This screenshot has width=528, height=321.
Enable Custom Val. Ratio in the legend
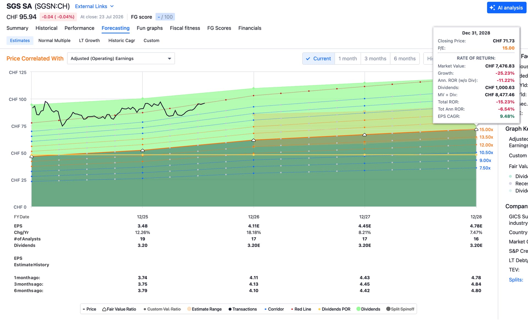click(162, 309)
